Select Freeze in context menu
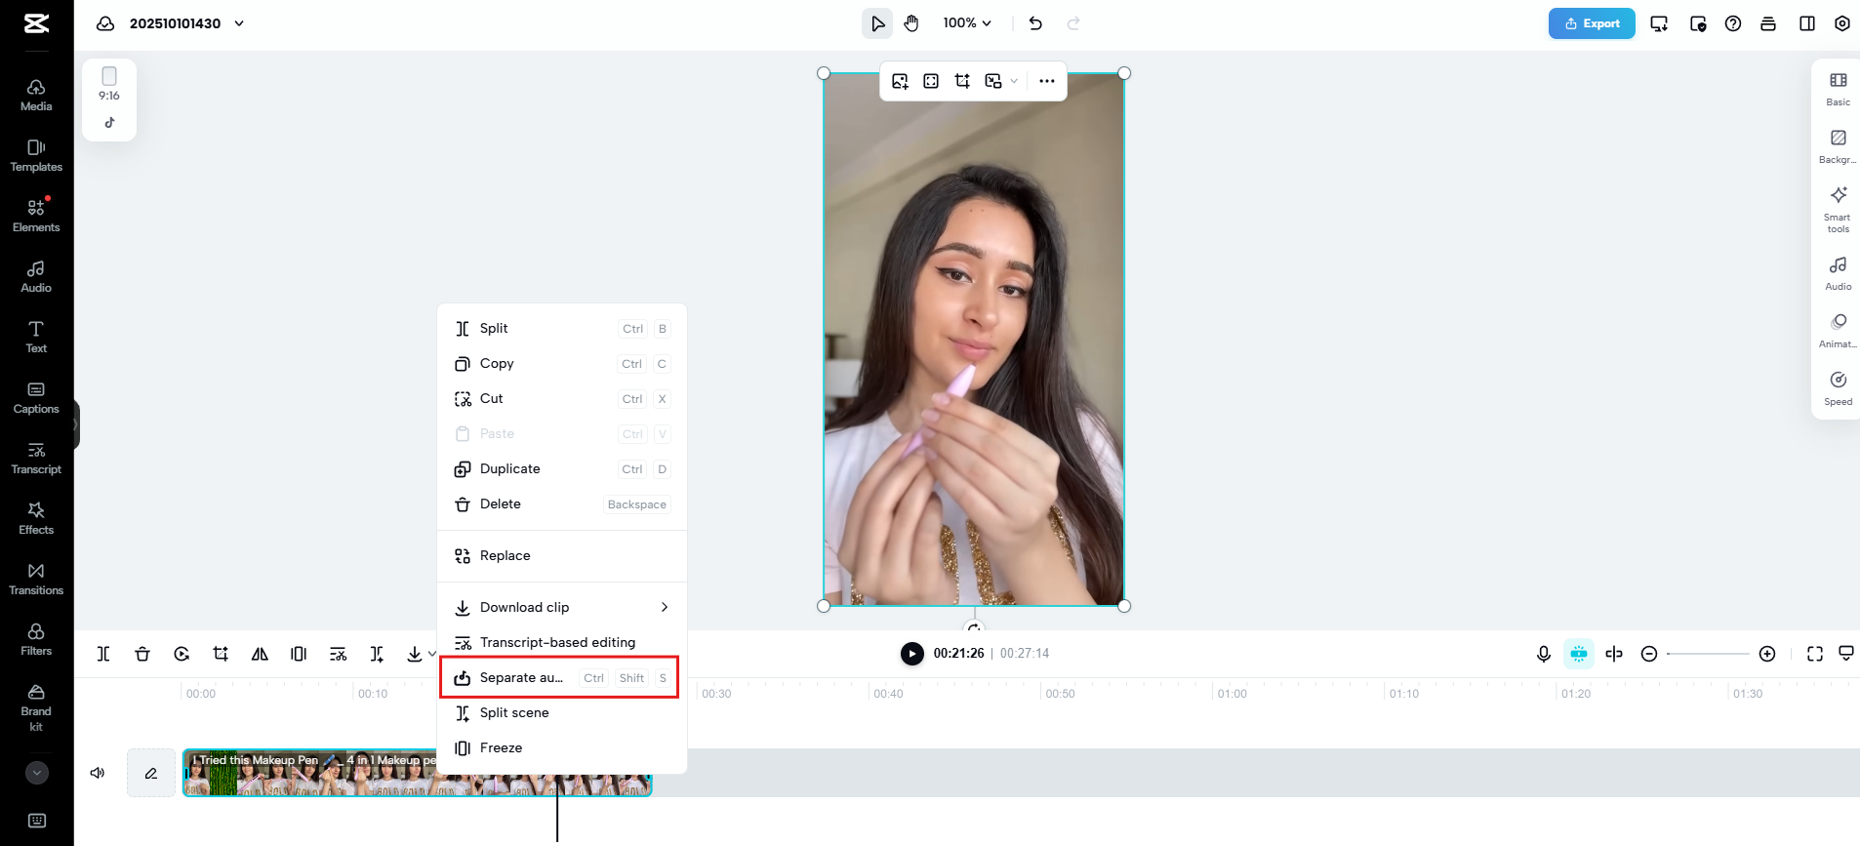Screen dimensions: 1860x846 click(562, 748)
